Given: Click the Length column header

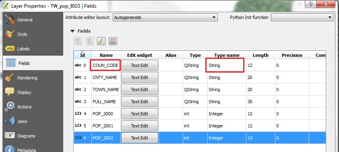Looking at the screenshot, I should [260, 55].
